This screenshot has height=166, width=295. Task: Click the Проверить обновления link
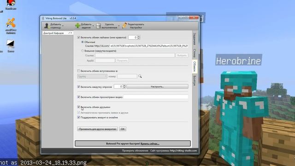pyautogui.click(x=135, y=151)
